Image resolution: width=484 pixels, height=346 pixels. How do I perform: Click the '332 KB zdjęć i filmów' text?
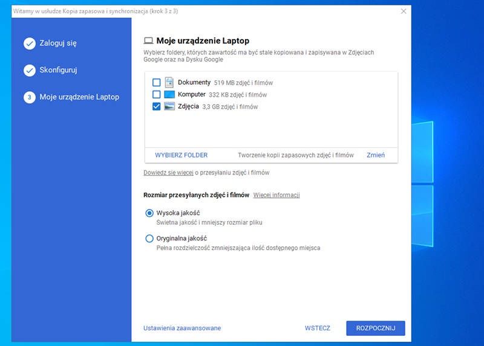(x=238, y=95)
